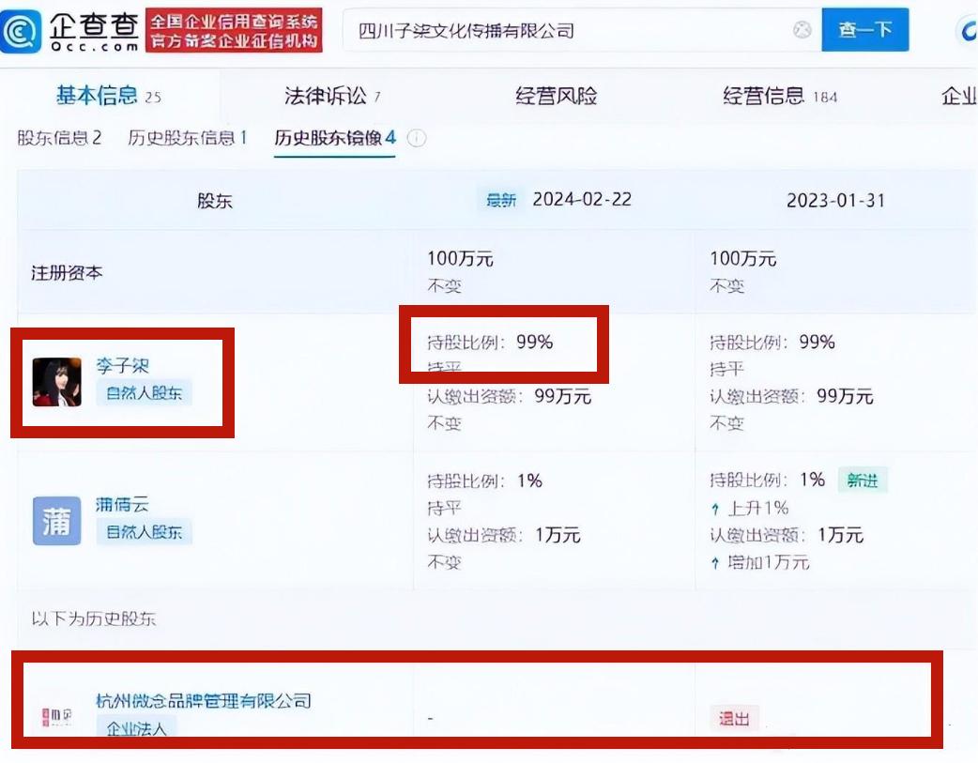Click the 企查查 logo icon
Screen dimensions: 978x763
click(23, 31)
